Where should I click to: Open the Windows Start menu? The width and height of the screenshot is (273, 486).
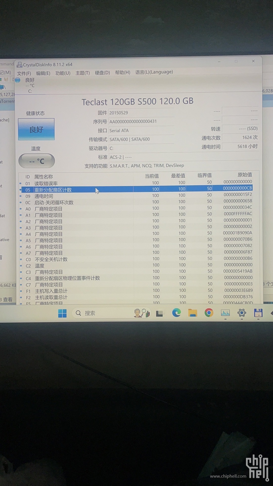point(62,313)
